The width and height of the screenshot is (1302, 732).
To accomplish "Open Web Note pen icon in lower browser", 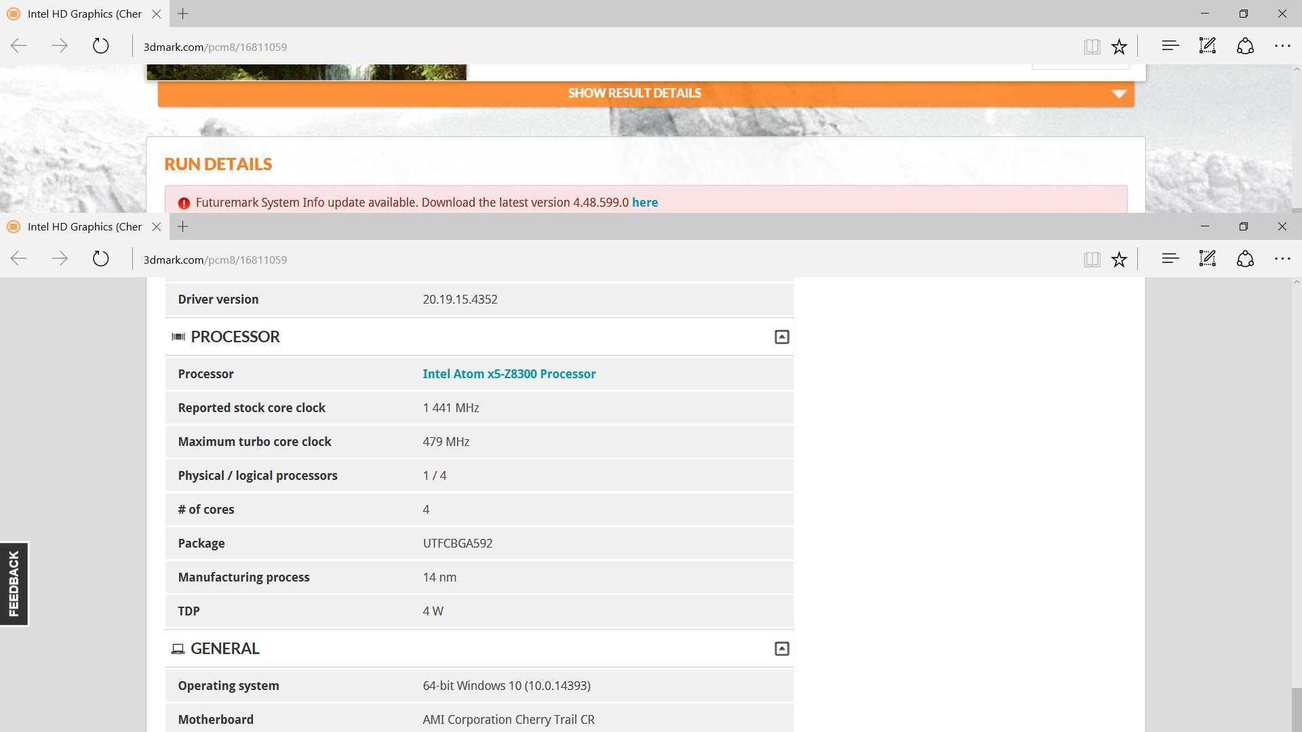I will tap(1207, 258).
